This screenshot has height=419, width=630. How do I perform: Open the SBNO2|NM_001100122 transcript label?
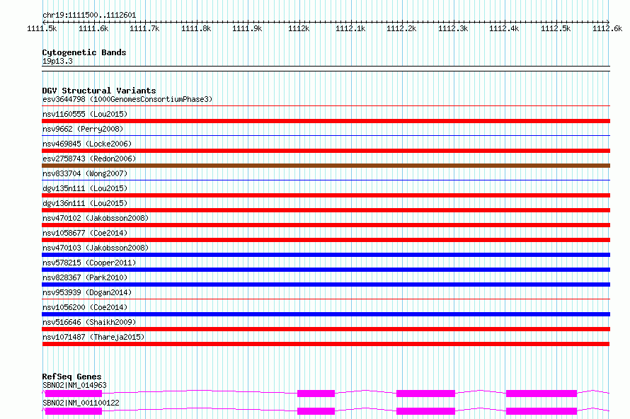pos(81,403)
